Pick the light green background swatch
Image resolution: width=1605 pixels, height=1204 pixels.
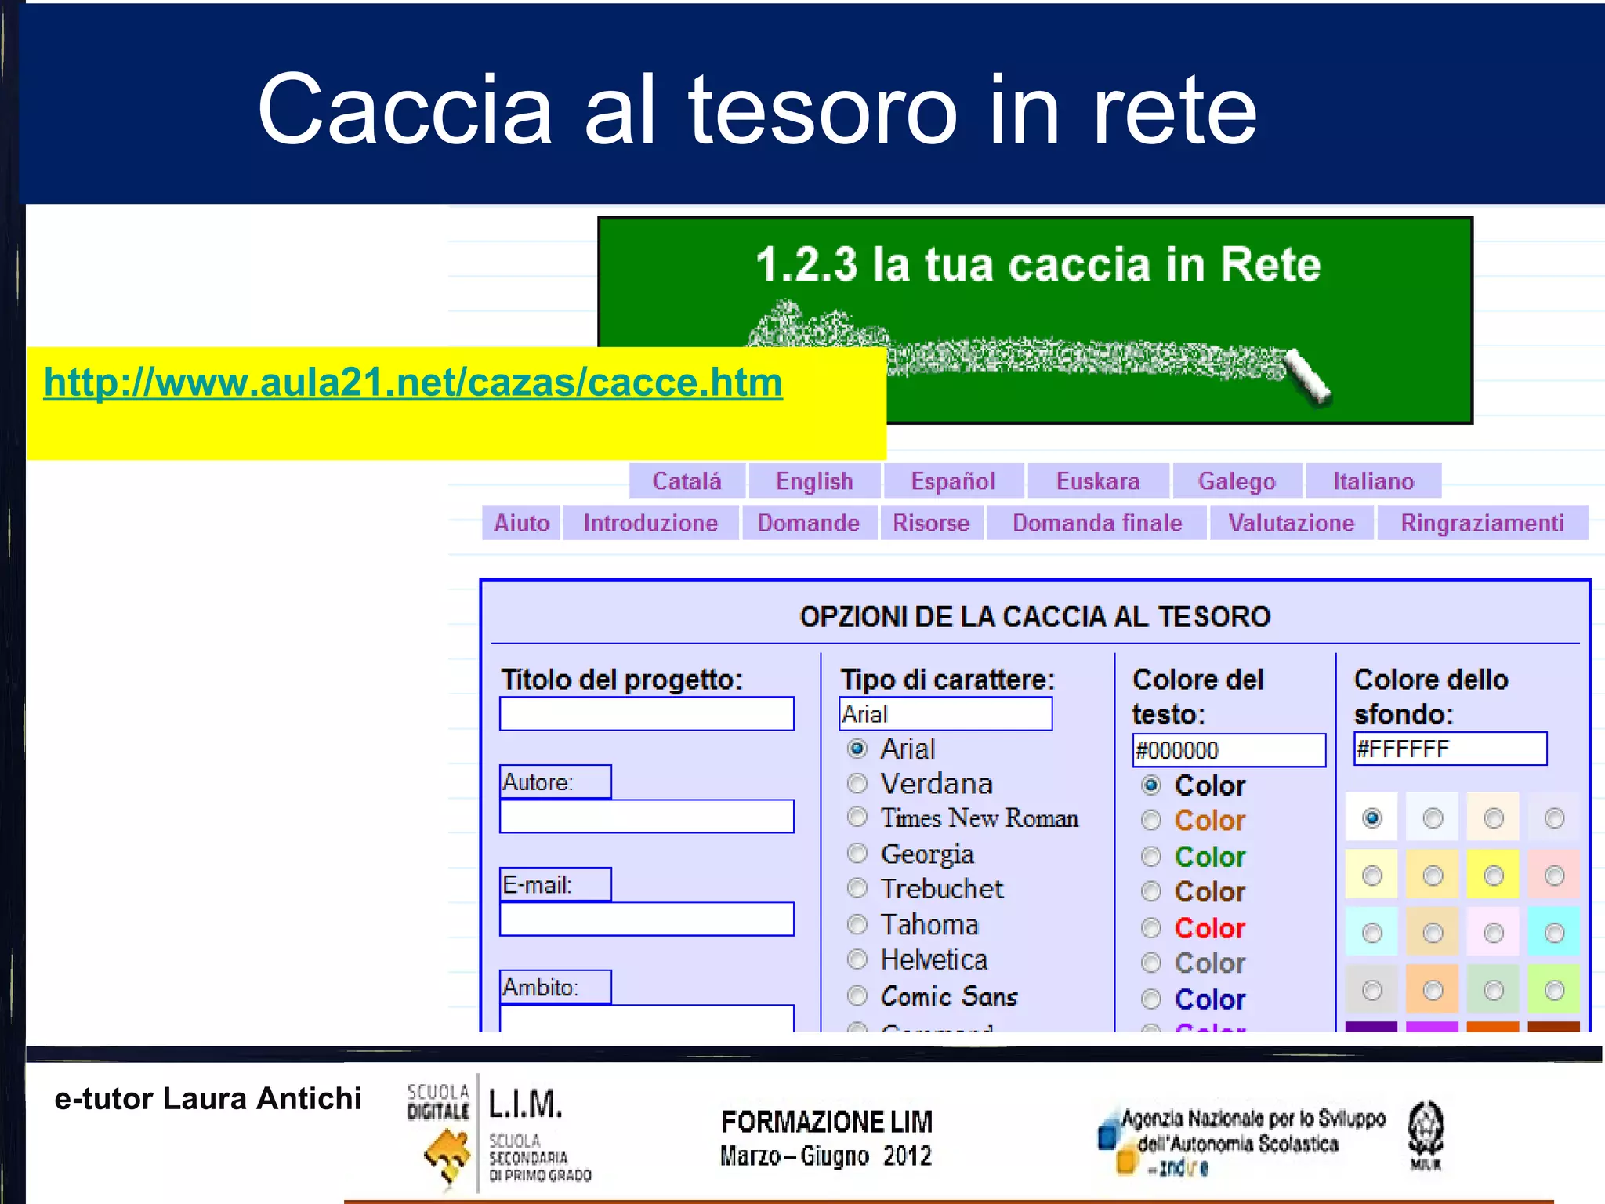1554,989
